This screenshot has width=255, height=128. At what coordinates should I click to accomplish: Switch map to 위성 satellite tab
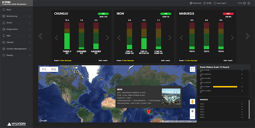click(x=54, y=69)
